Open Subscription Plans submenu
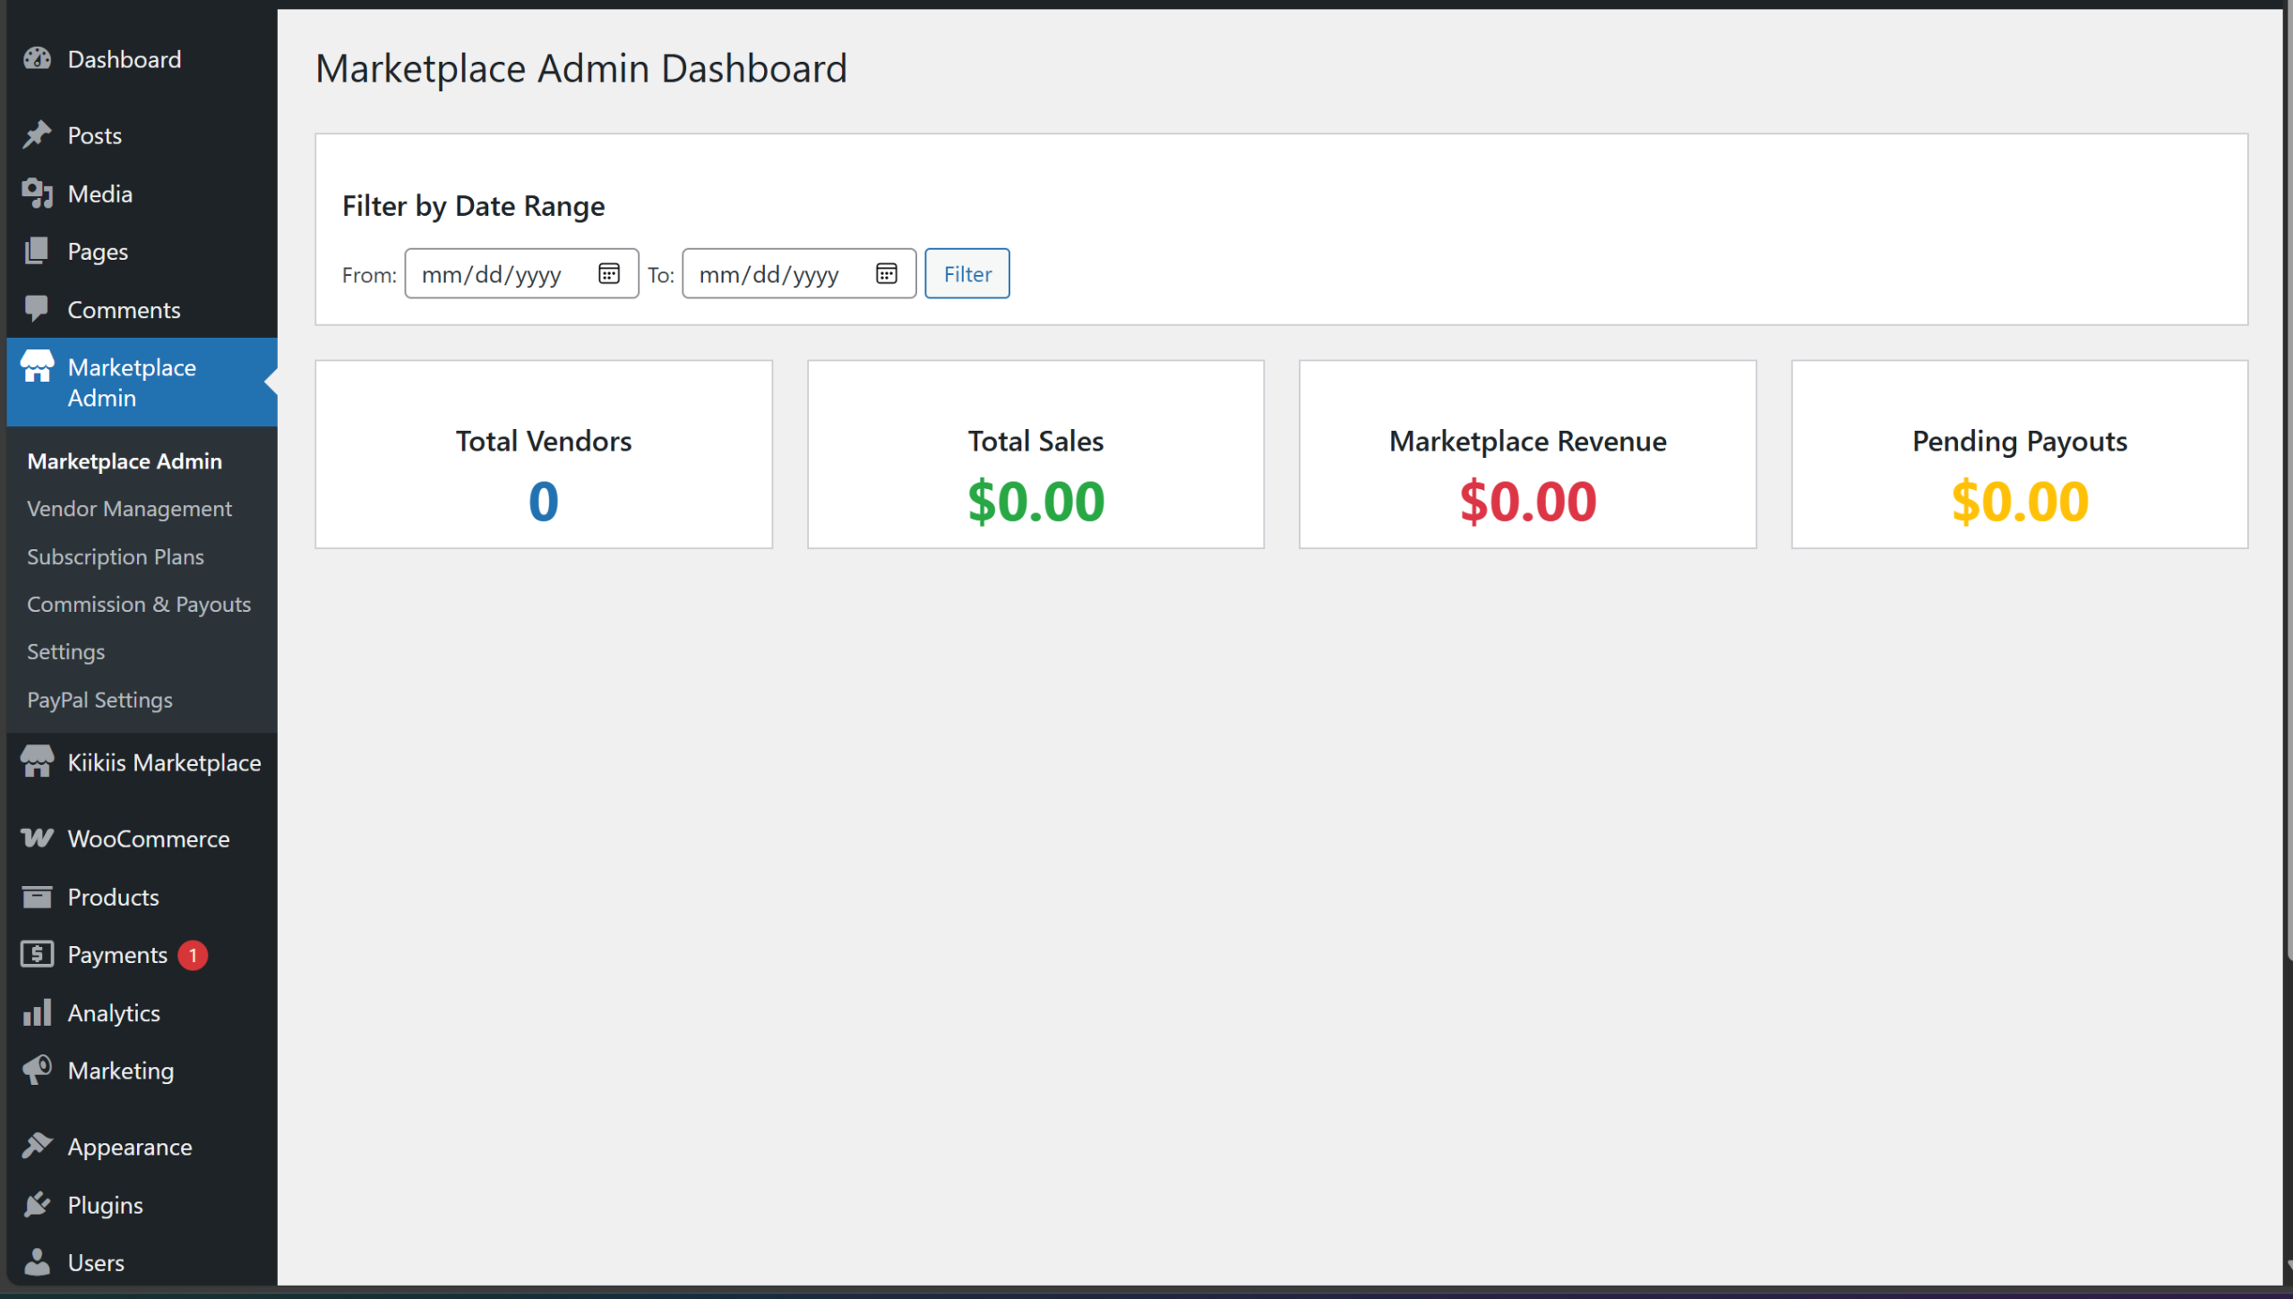The width and height of the screenshot is (2293, 1299). 116,556
